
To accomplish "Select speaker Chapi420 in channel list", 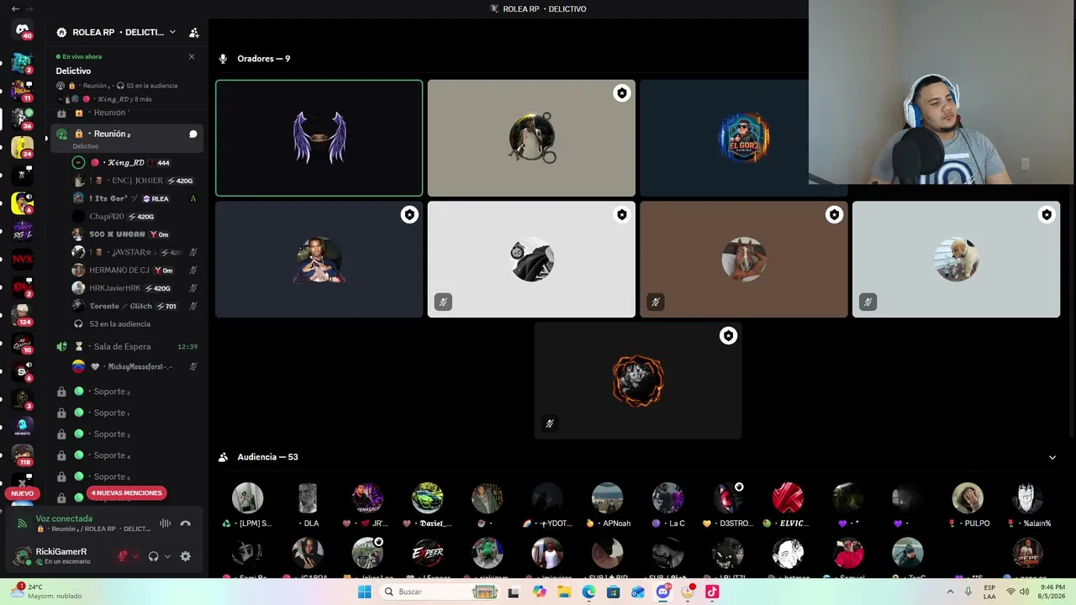I will coord(134,217).
